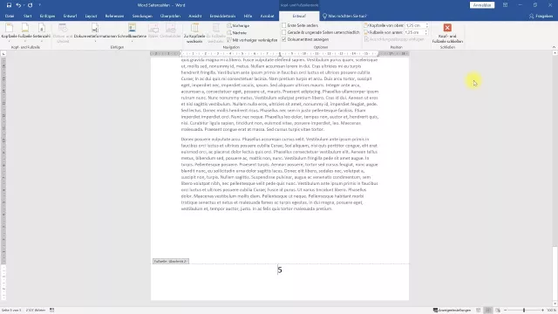Click Fußzeile -Abschnitt 2- label
This screenshot has height=314, width=558.
171,262
